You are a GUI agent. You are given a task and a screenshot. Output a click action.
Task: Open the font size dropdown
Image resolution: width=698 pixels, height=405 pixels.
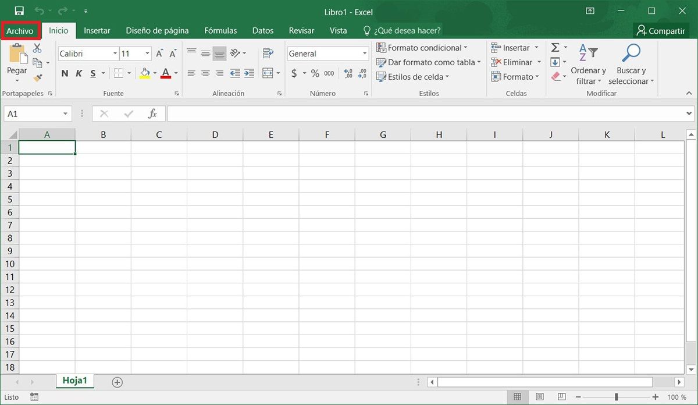pos(147,53)
